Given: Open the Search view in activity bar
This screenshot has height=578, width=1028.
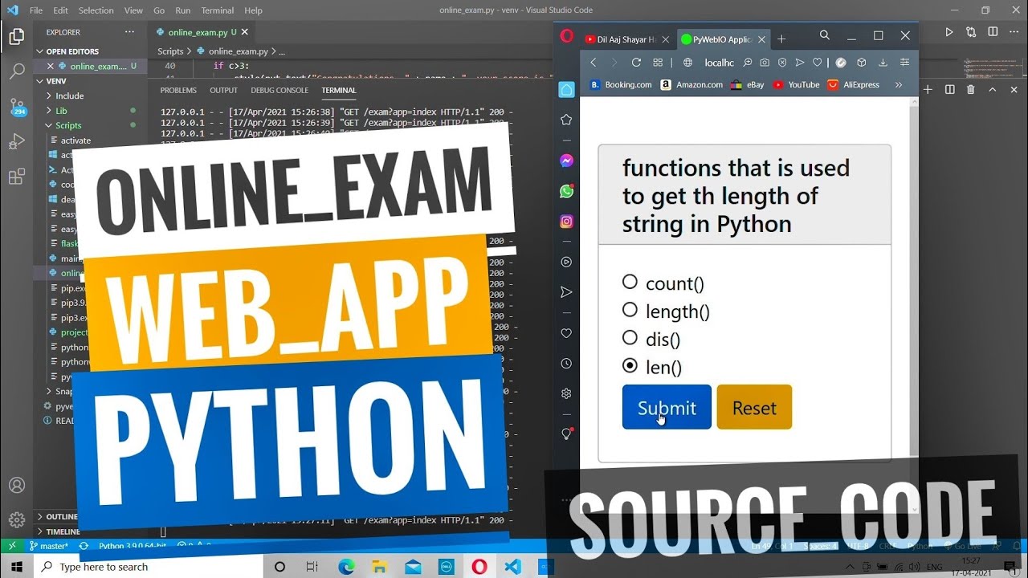Looking at the screenshot, I should 17,71.
